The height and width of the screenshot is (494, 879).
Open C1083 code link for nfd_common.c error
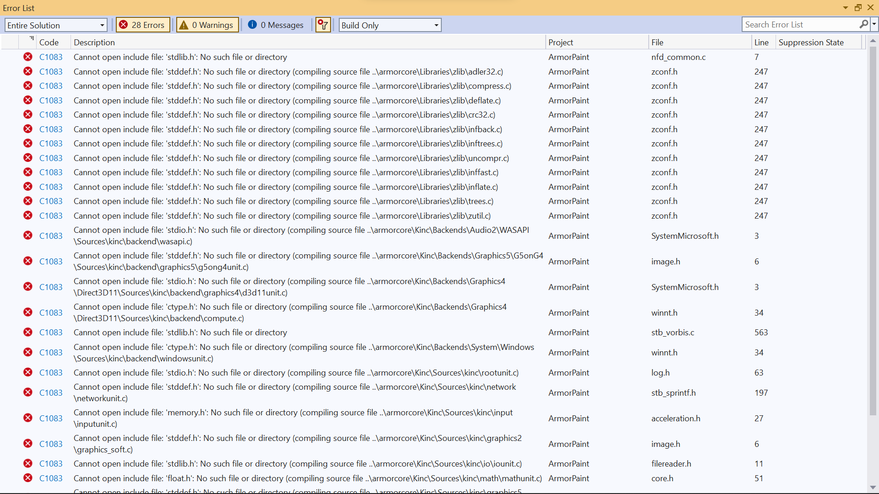(x=51, y=57)
